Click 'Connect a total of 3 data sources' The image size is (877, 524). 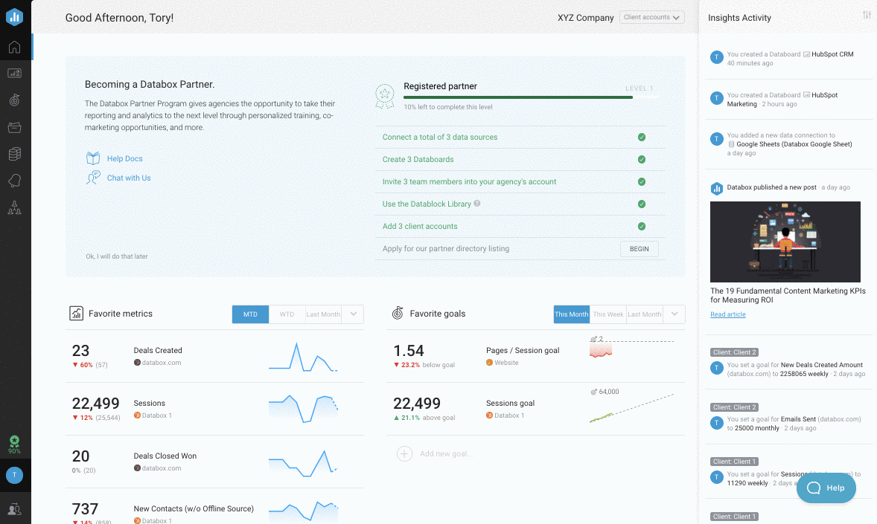pos(440,137)
